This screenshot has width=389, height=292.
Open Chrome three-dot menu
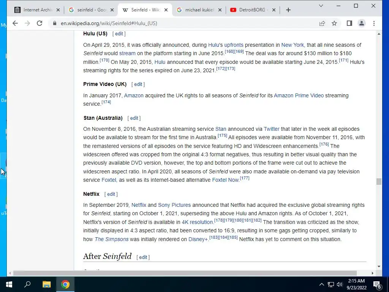374,23
